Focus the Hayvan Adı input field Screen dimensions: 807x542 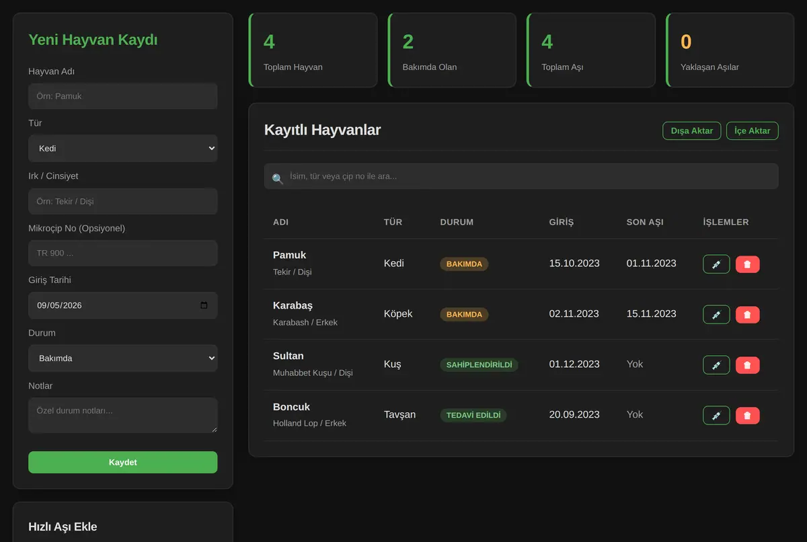[123, 96]
